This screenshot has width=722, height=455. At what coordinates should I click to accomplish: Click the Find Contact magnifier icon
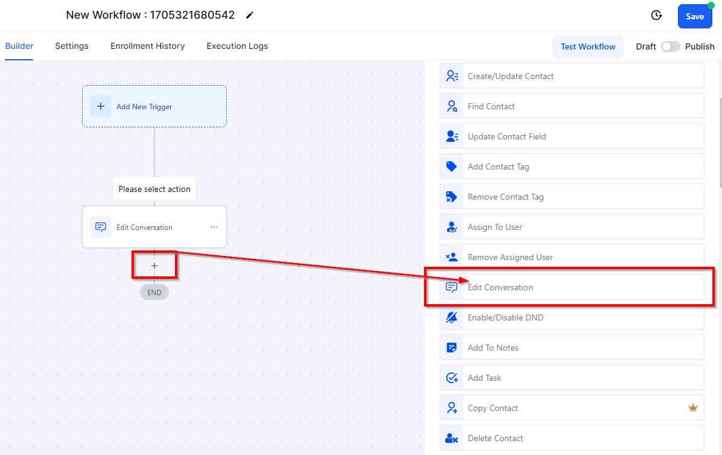point(451,106)
